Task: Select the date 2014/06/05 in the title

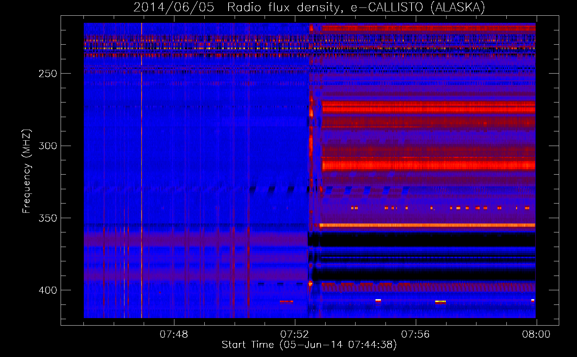Action: (x=174, y=7)
